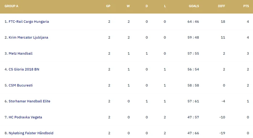The image size is (253, 138).
Task: Click the D column header
Action: [x=147, y=6]
